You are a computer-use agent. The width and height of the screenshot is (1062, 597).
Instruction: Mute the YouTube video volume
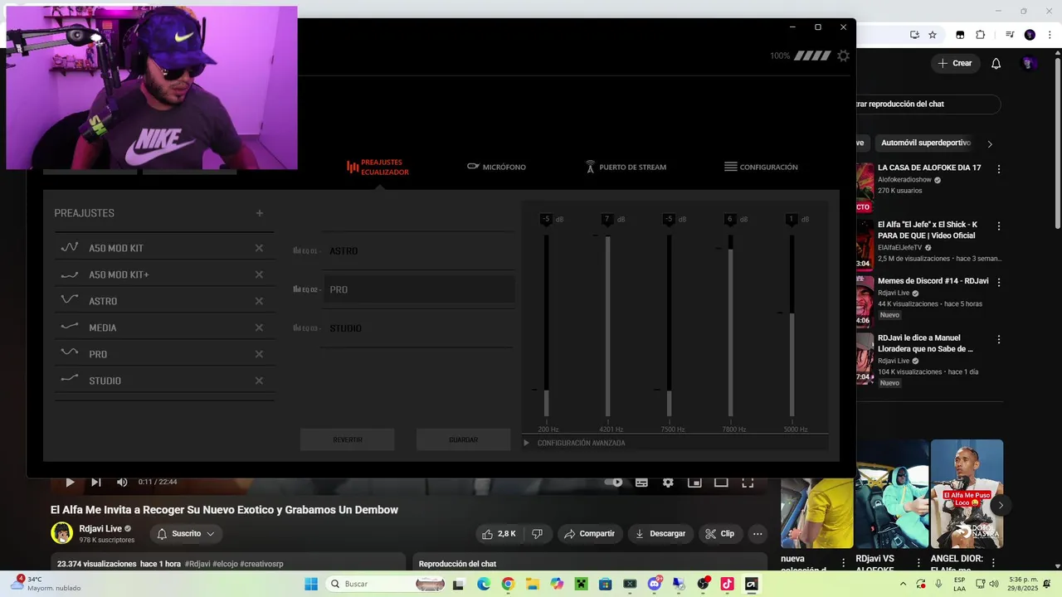click(122, 482)
